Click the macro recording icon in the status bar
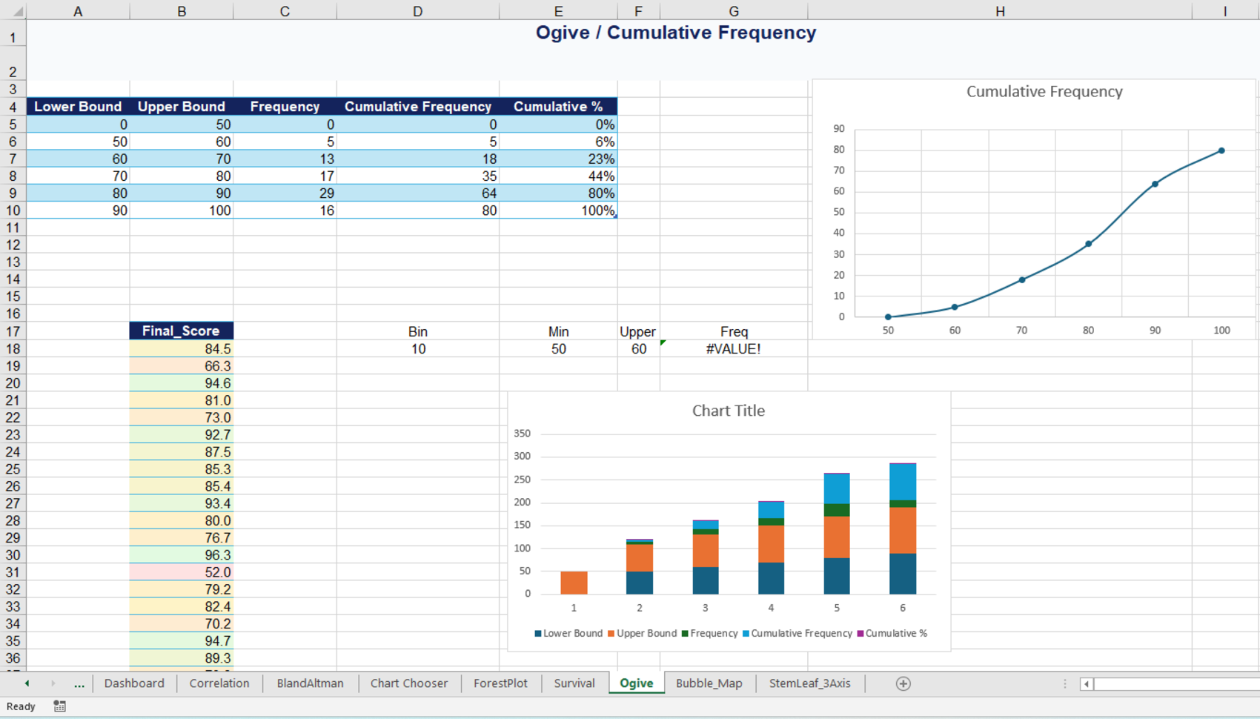 (x=60, y=706)
